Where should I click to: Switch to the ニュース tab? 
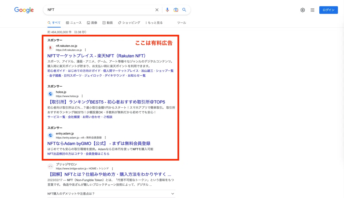[74, 23]
